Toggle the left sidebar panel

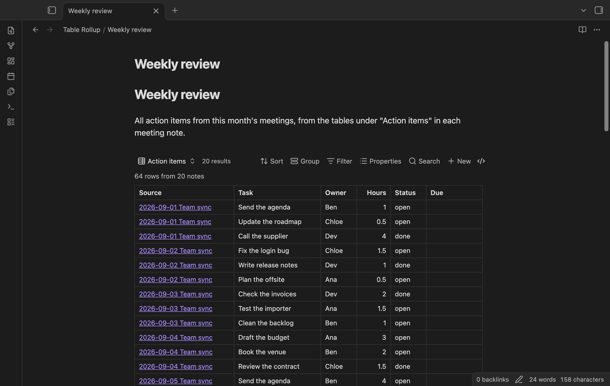coord(51,10)
